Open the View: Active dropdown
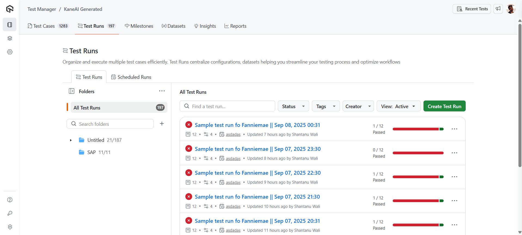Viewport: 522px width, 235px height. coord(398,106)
